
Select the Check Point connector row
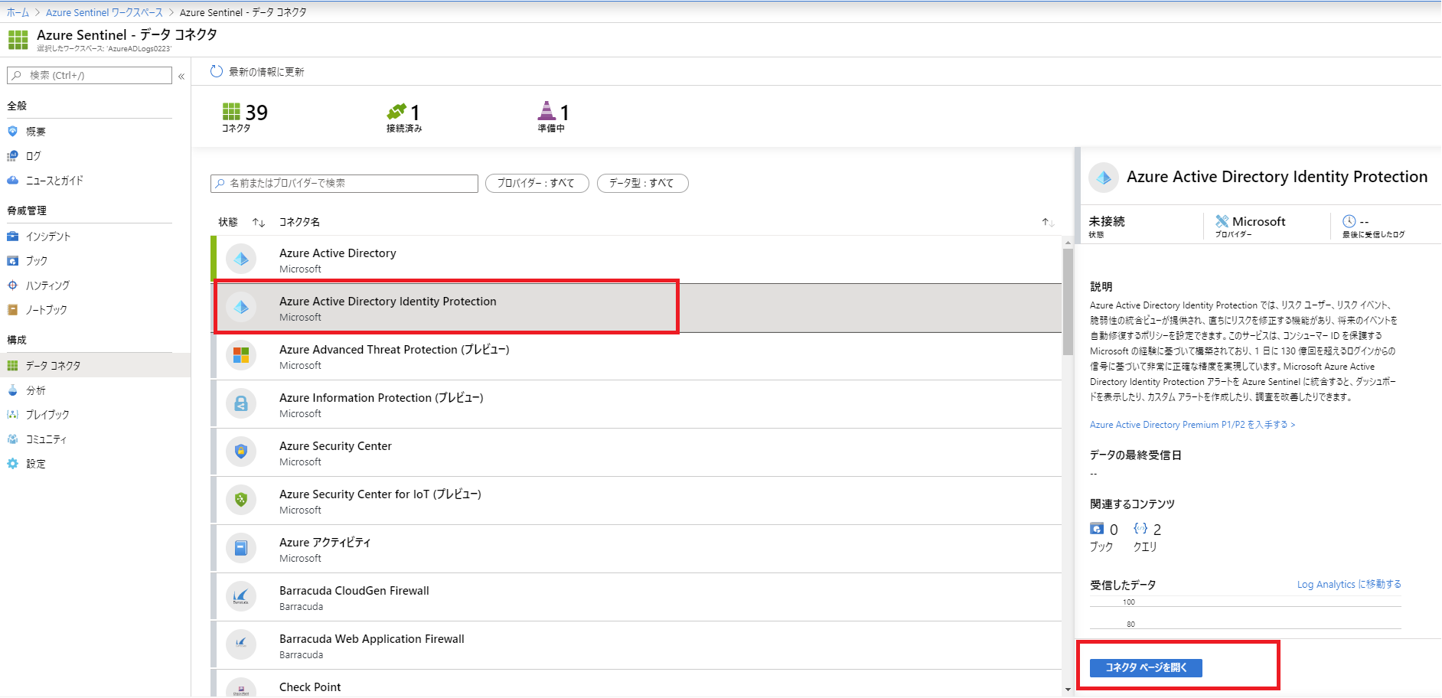click(636, 684)
